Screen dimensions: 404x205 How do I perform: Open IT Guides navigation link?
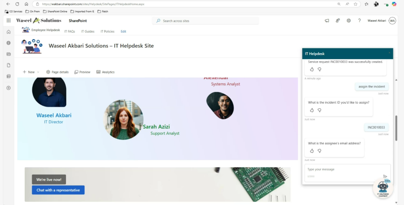(x=88, y=32)
